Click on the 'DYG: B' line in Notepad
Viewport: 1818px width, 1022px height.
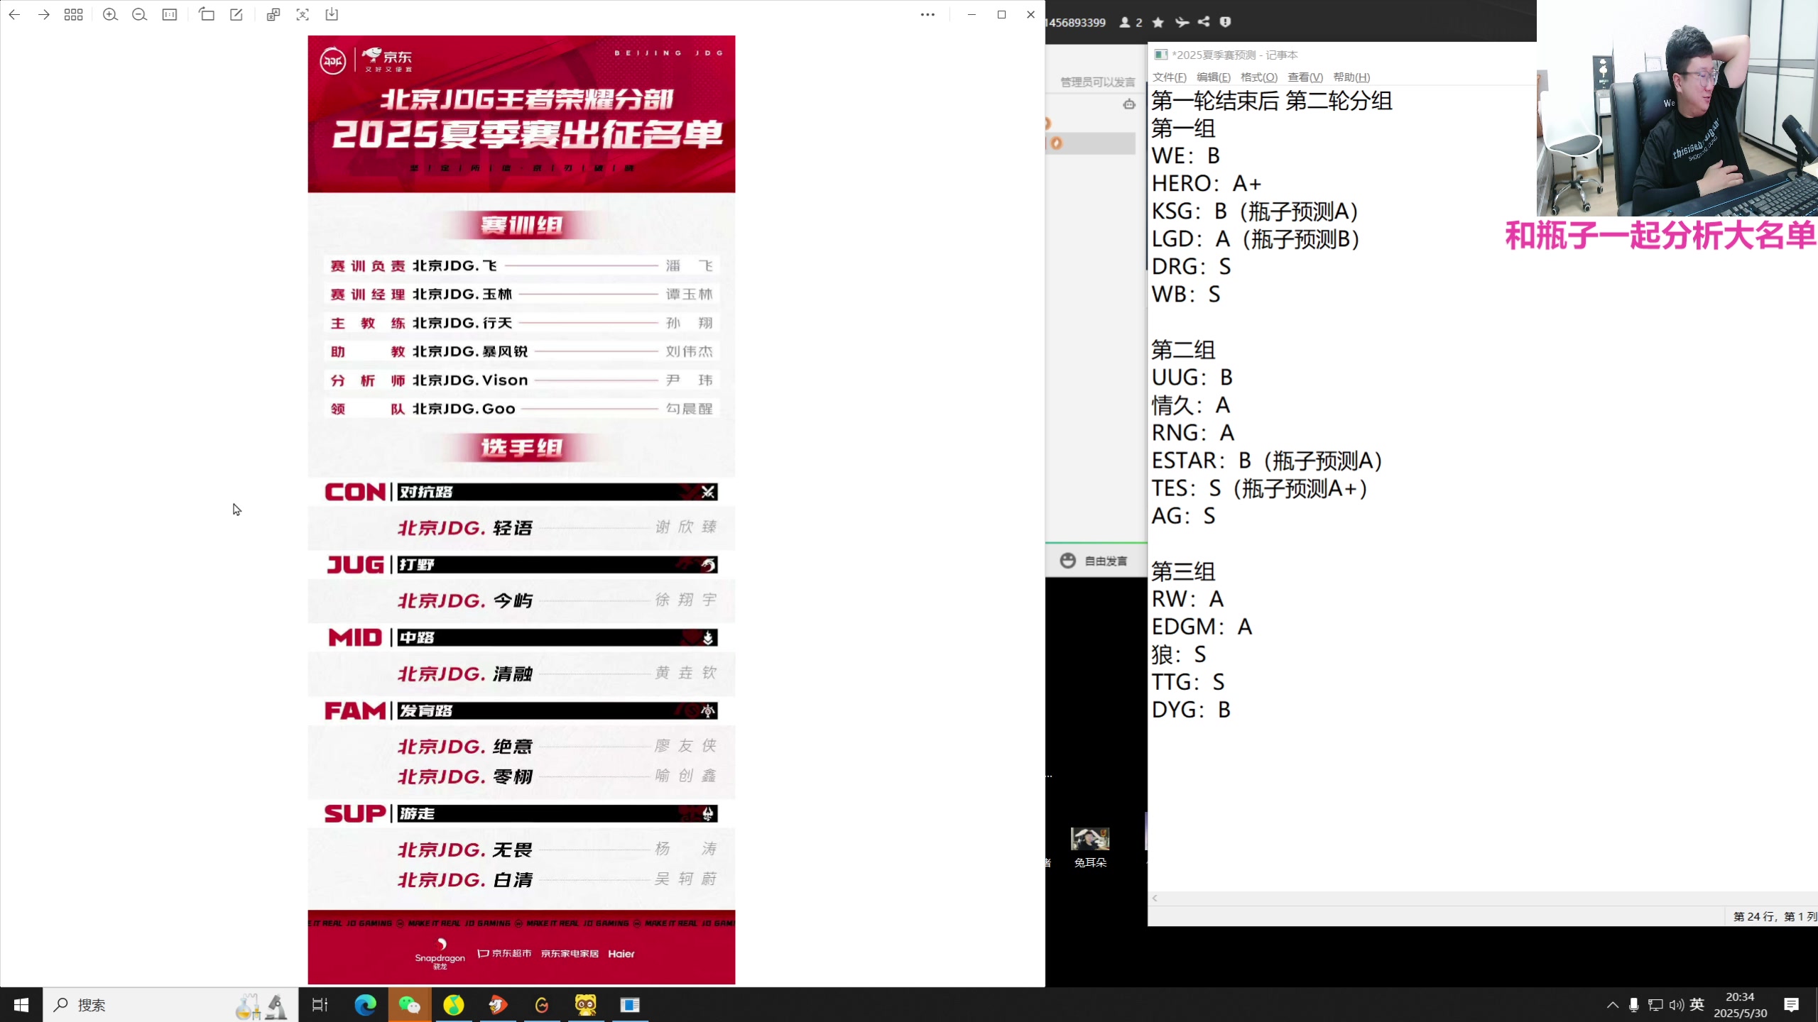1191,710
